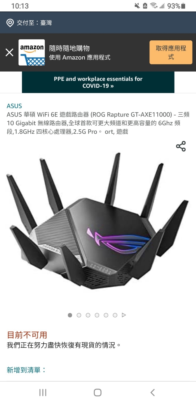
Task: Tap Android back navigation arrow
Action: point(152,393)
